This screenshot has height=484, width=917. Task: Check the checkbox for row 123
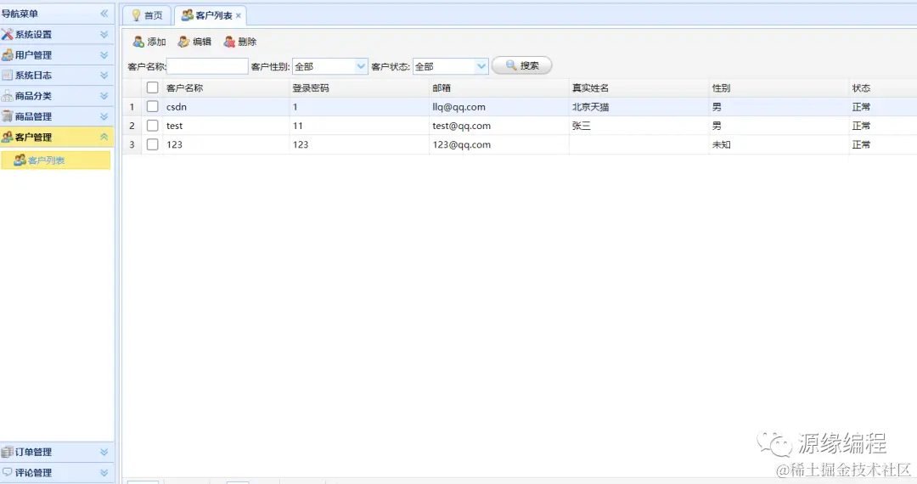click(x=153, y=144)
